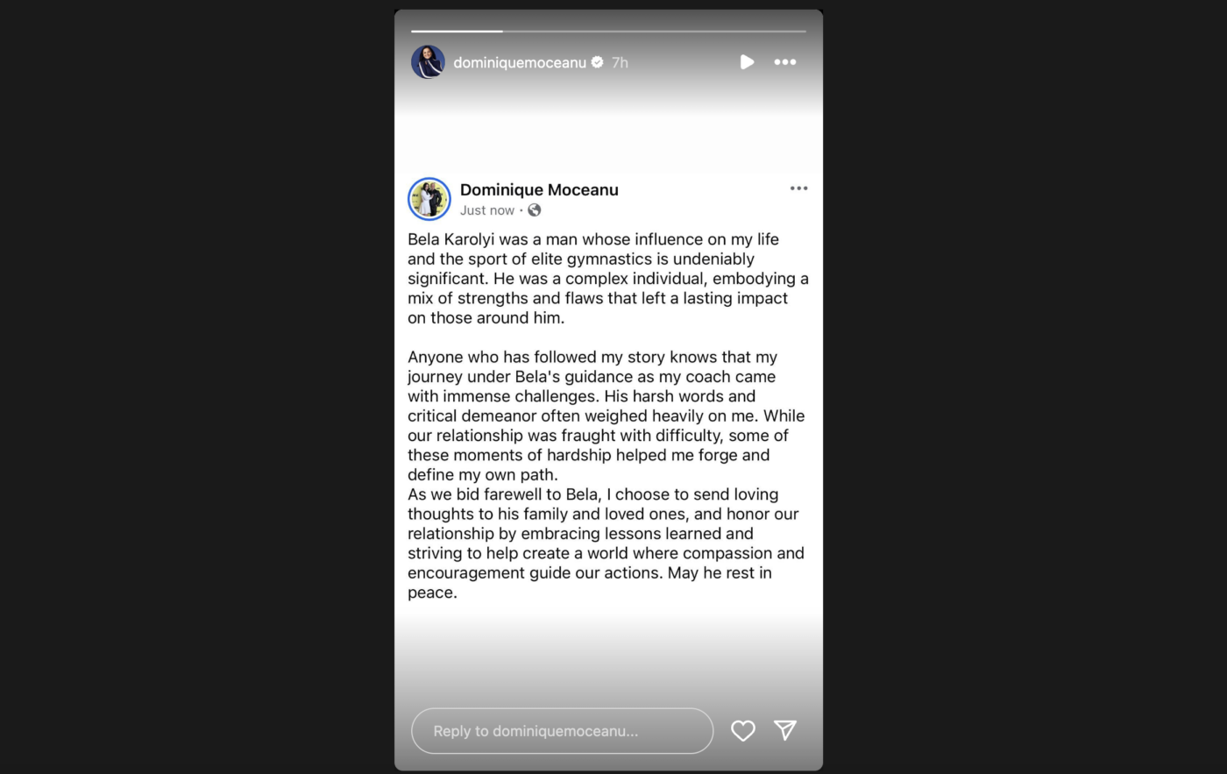
Task: Like the story with the heart icon
Action: coord(743,731)
